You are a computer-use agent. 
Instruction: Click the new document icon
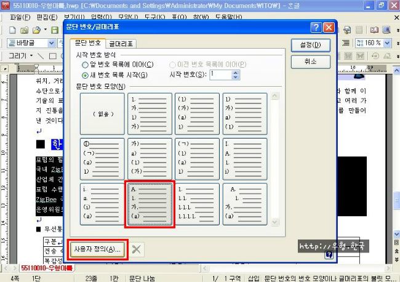(x=12, y=30)
